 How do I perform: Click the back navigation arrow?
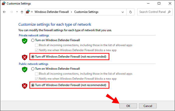(4, 12)
